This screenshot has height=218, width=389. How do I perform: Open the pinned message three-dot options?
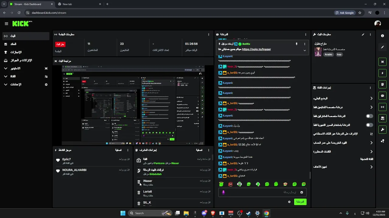click(305, 44)
